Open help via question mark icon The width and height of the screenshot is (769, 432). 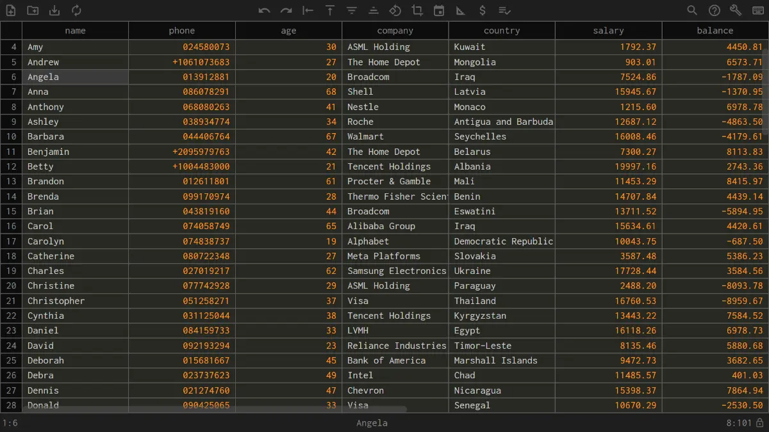tap(715, 10)
